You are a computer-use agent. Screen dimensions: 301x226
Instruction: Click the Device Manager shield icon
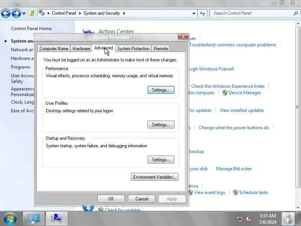pyautogui.click(x=225, y=93)
